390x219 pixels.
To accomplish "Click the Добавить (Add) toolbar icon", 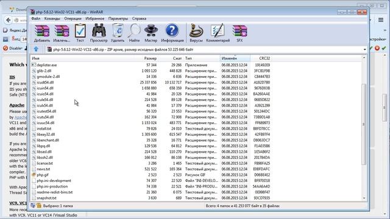I will coord(42,33).
